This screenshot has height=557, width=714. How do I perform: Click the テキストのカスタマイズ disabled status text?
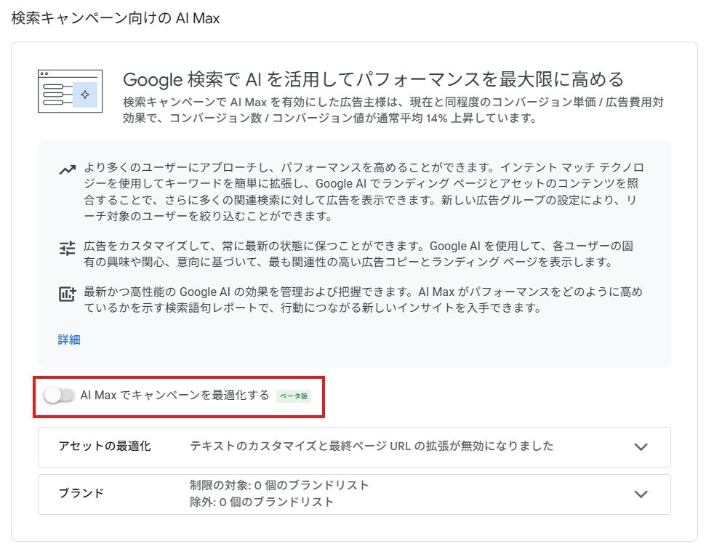tap(372, 446)
